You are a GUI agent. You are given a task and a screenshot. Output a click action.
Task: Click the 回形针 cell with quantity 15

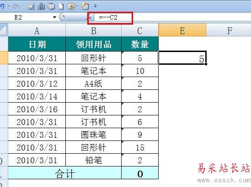point(93,147)
